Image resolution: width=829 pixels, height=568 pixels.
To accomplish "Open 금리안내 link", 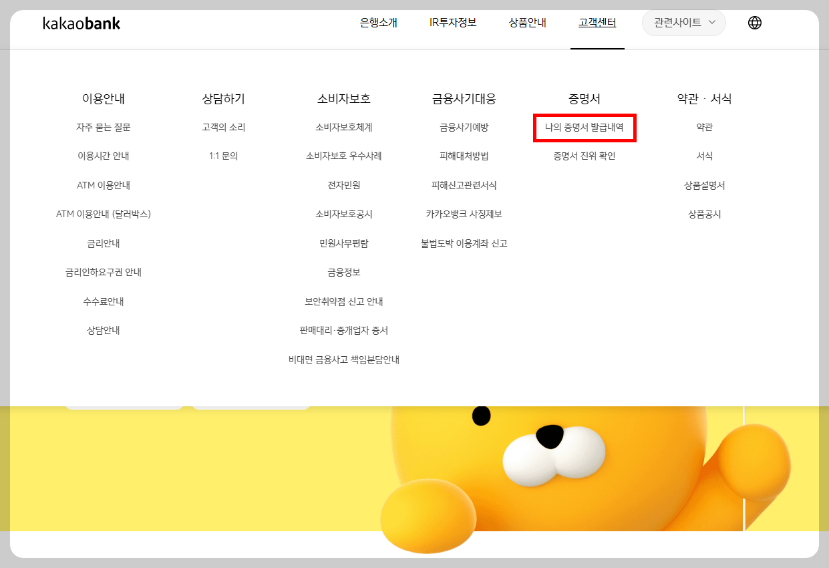I will [x=104, y=243].
